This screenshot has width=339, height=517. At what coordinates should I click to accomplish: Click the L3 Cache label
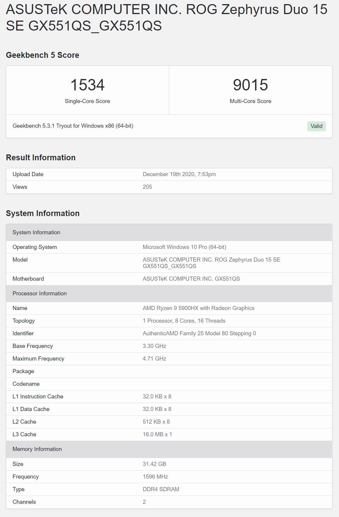click(24, 435)
